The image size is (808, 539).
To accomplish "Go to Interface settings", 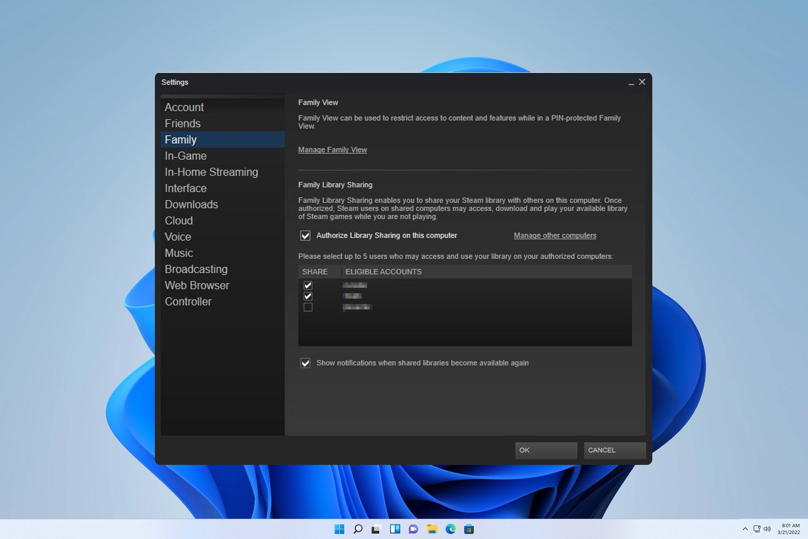I will (x=223, y=188).
